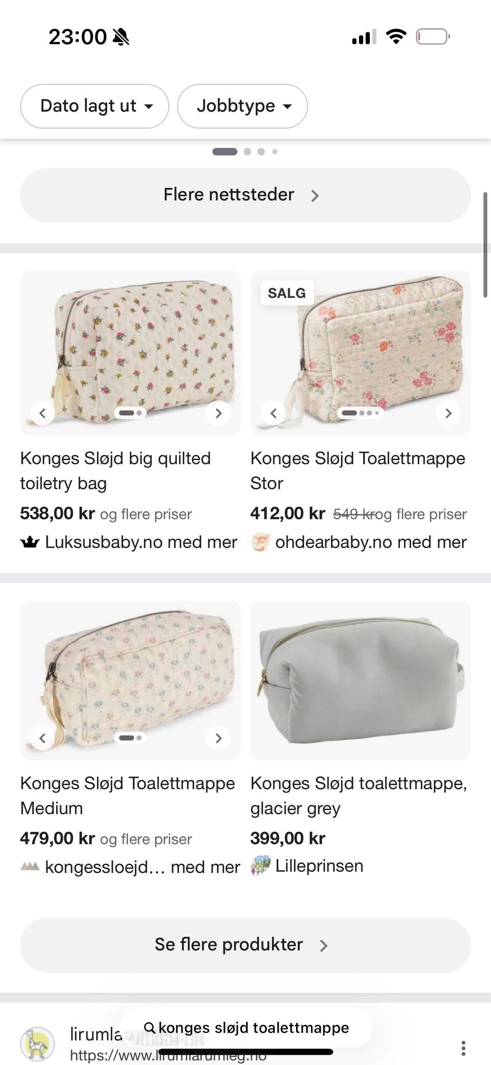Open Konges Sløjd toalettmappe glacier grey listing
491x1065 pixels.
pos(359,796)
